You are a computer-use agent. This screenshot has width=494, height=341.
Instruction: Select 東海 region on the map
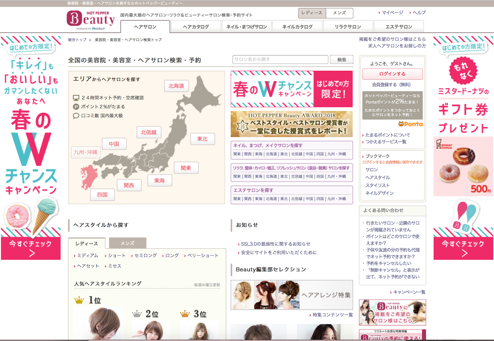point(160,180)
